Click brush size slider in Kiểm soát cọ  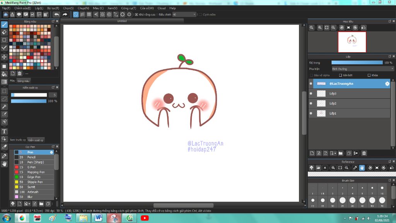coord(29,95)
